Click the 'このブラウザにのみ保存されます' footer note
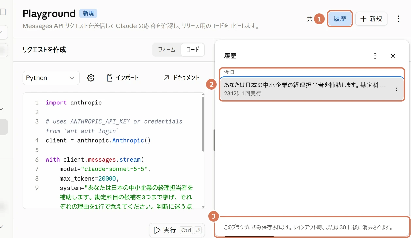This screenshot has height=238, width=411. (308, 227)
